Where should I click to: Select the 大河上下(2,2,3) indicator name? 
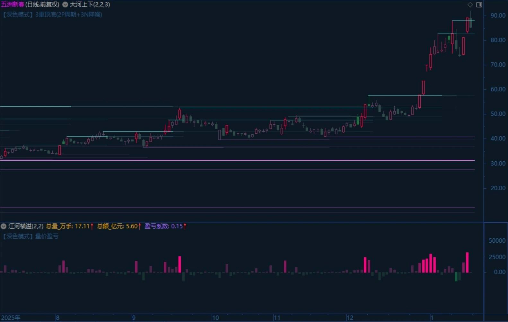[90, 4]
